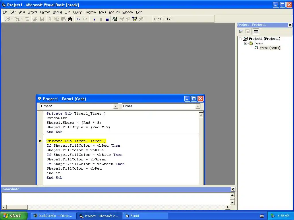294x220 pixels.
Task: Open the Add-Ins menu
Action: (x=114, y=12)
